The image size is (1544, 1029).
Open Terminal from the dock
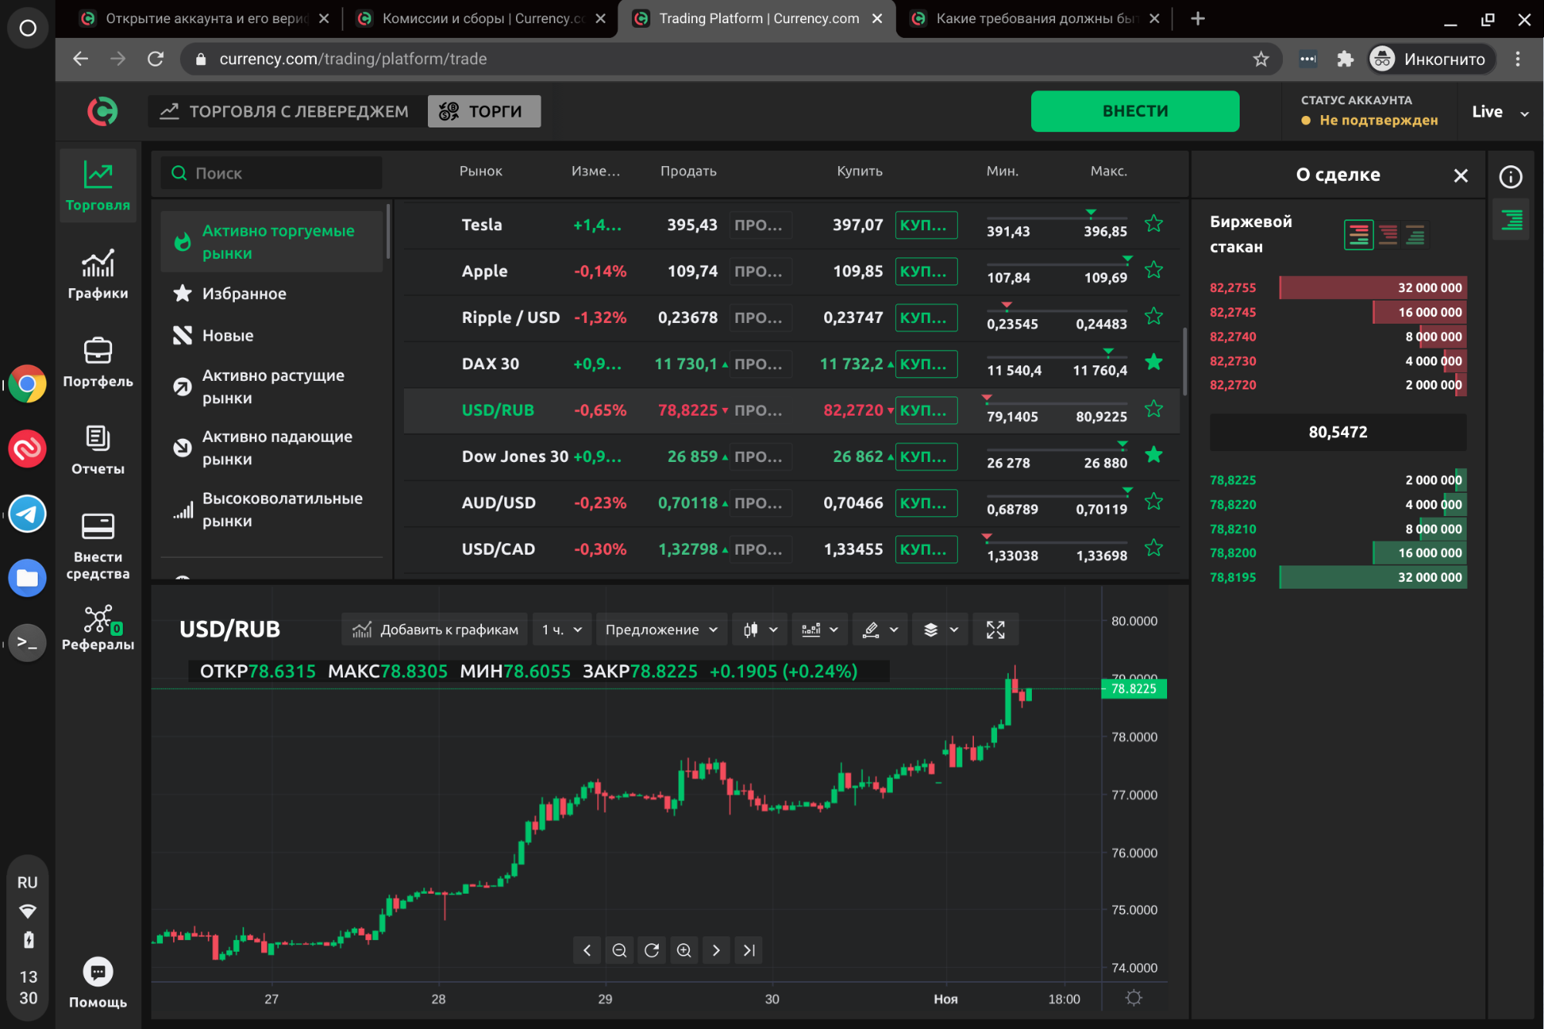click(x=27, y=642)
